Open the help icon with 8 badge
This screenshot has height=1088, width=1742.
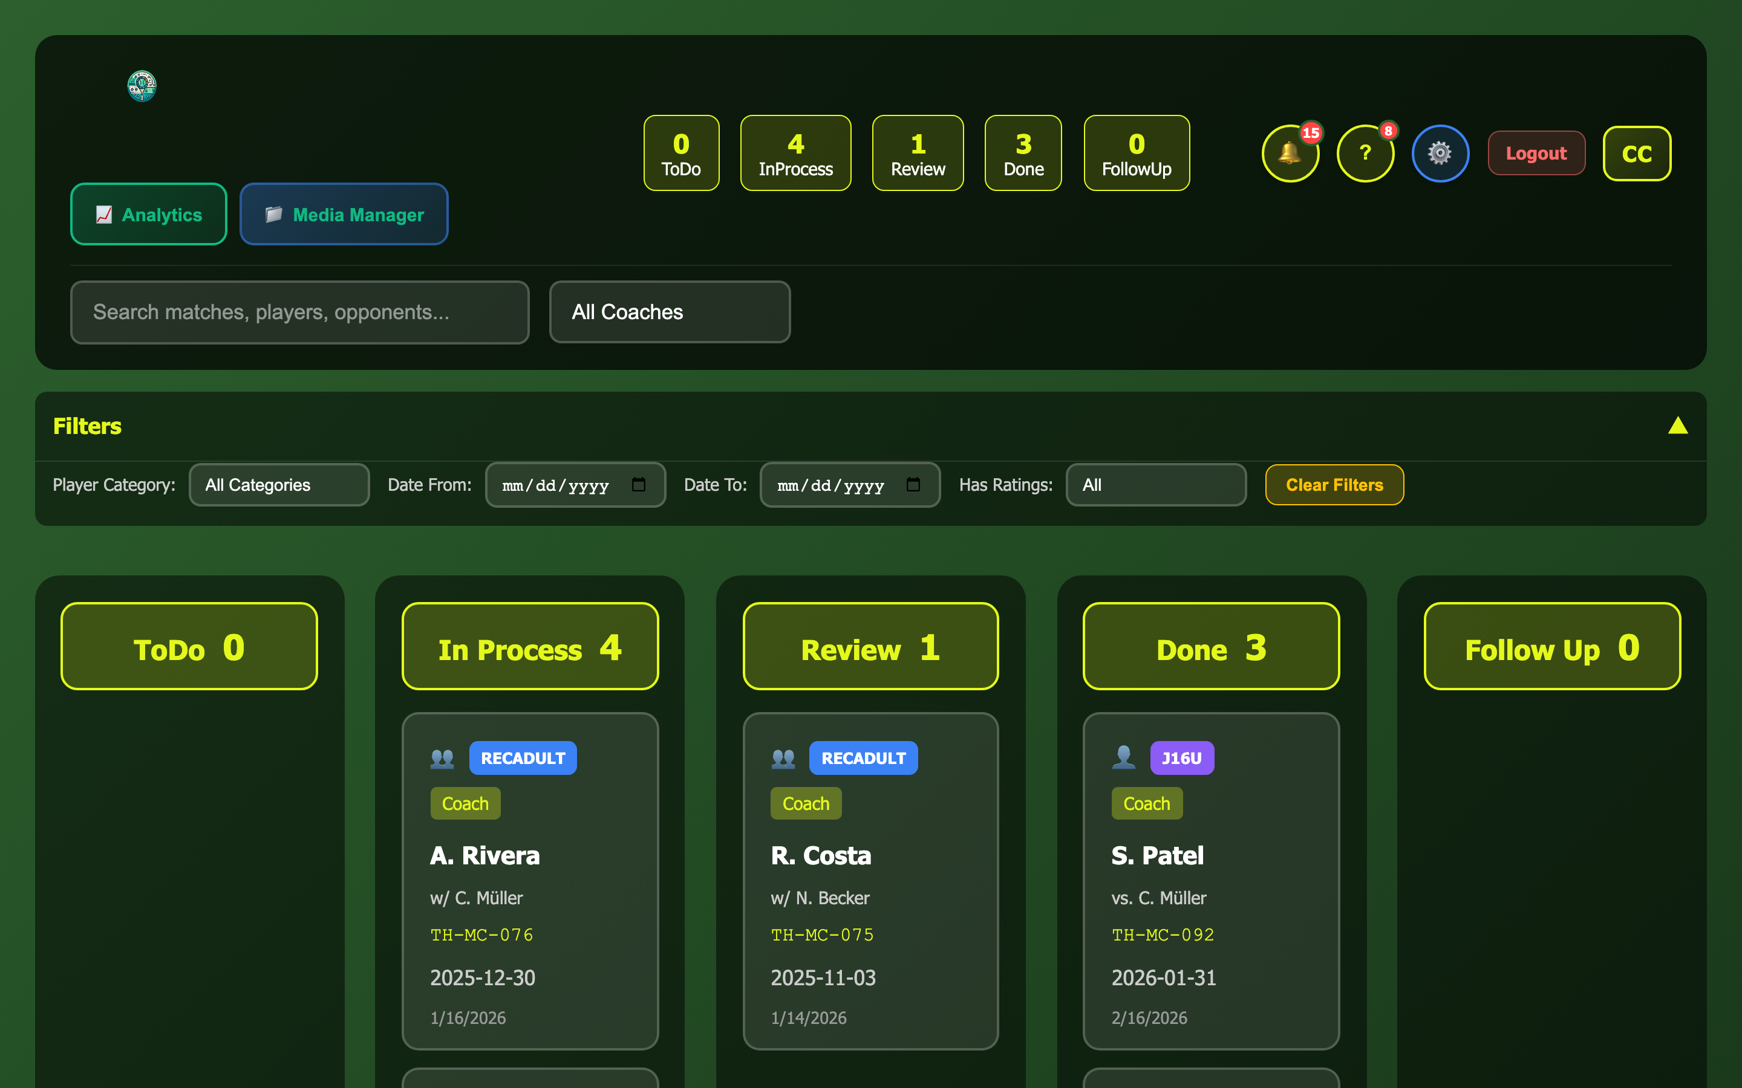pyautogui.click(x=1366, y=154)
